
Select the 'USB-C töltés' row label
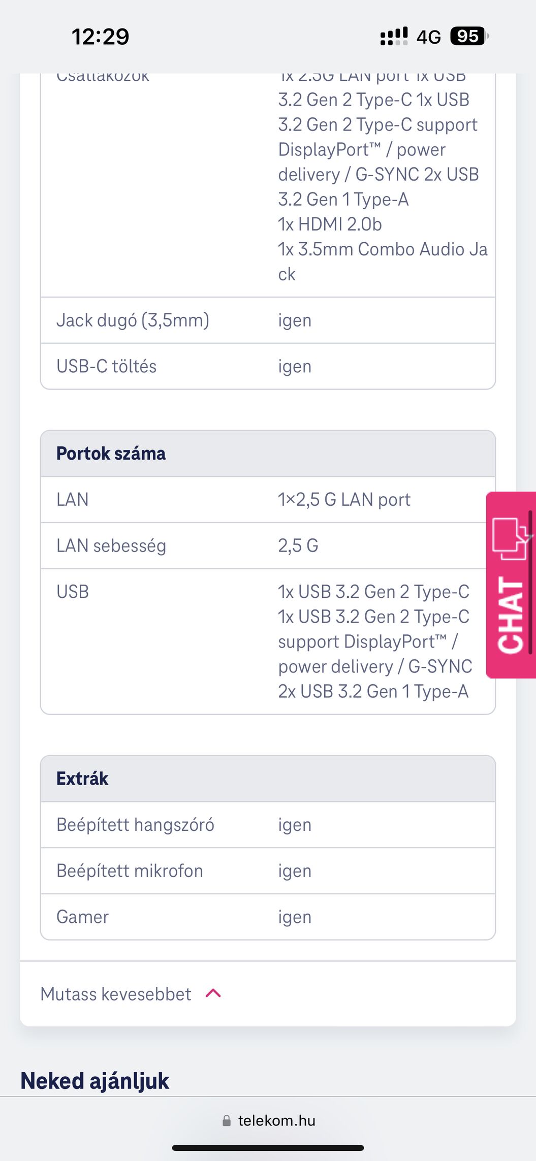(107, 367)
